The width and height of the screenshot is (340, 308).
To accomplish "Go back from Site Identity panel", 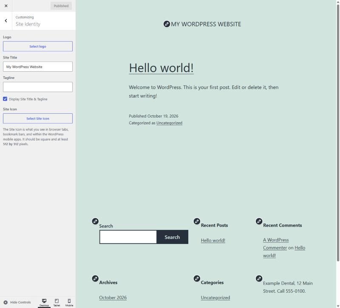I will point(6,21).
